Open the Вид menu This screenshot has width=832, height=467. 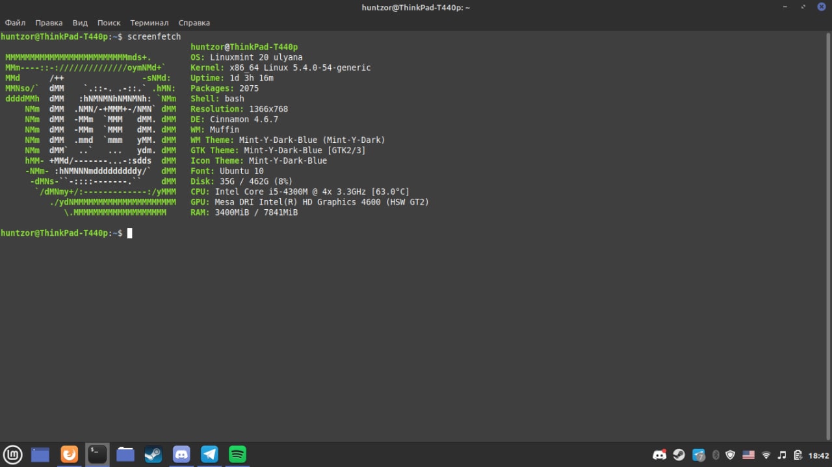(x=80, y=23)
